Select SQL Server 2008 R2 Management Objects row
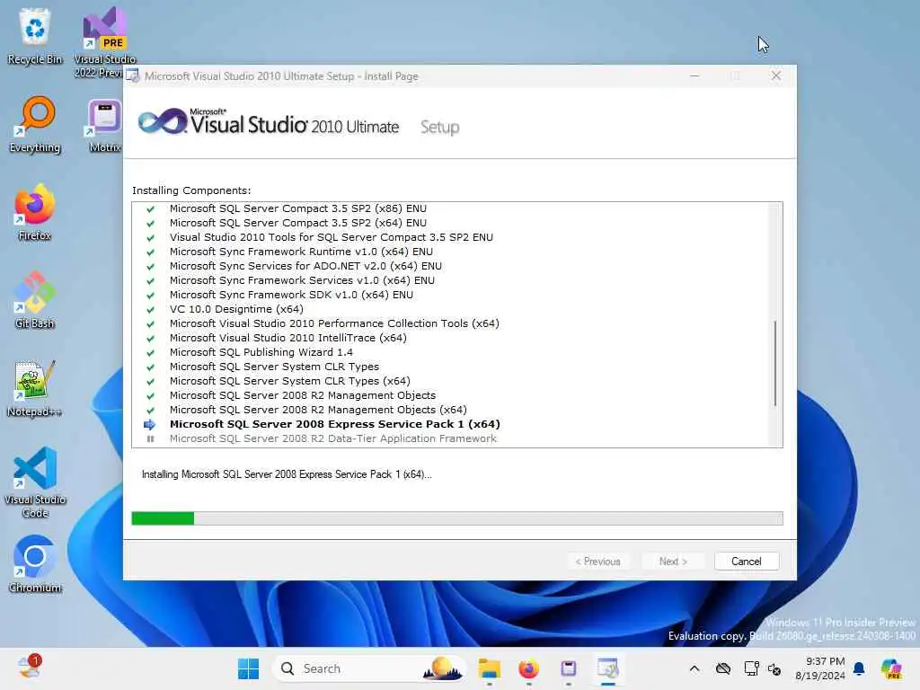 303,395
